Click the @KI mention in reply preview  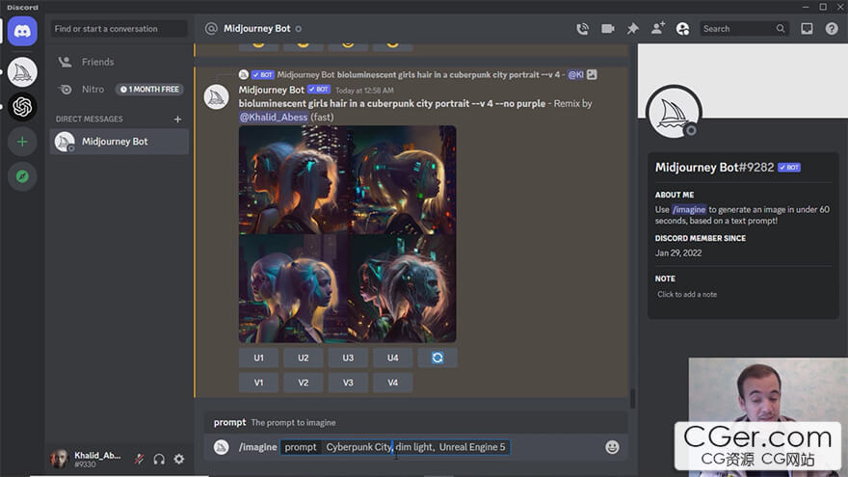coord(575,74)
